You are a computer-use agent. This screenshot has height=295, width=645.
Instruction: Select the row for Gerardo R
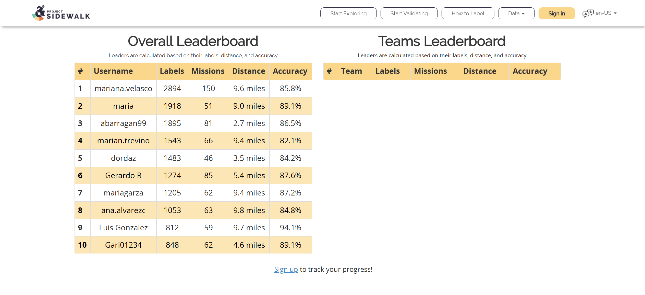click(x=123, y=175)
